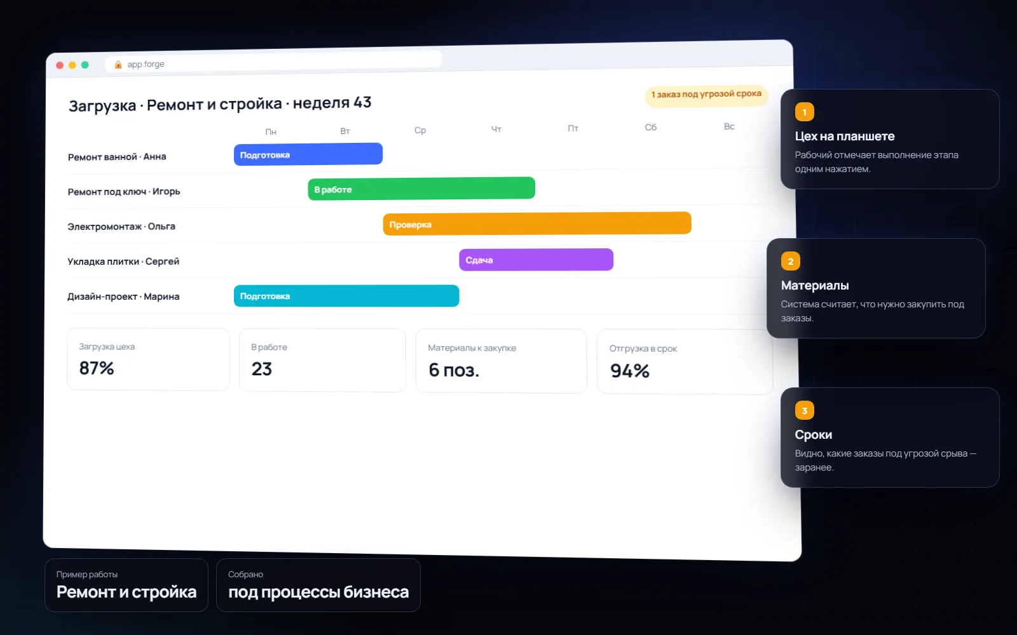
Task: Select the orange Проверка Gantt bar
Action: coord(537,224)
